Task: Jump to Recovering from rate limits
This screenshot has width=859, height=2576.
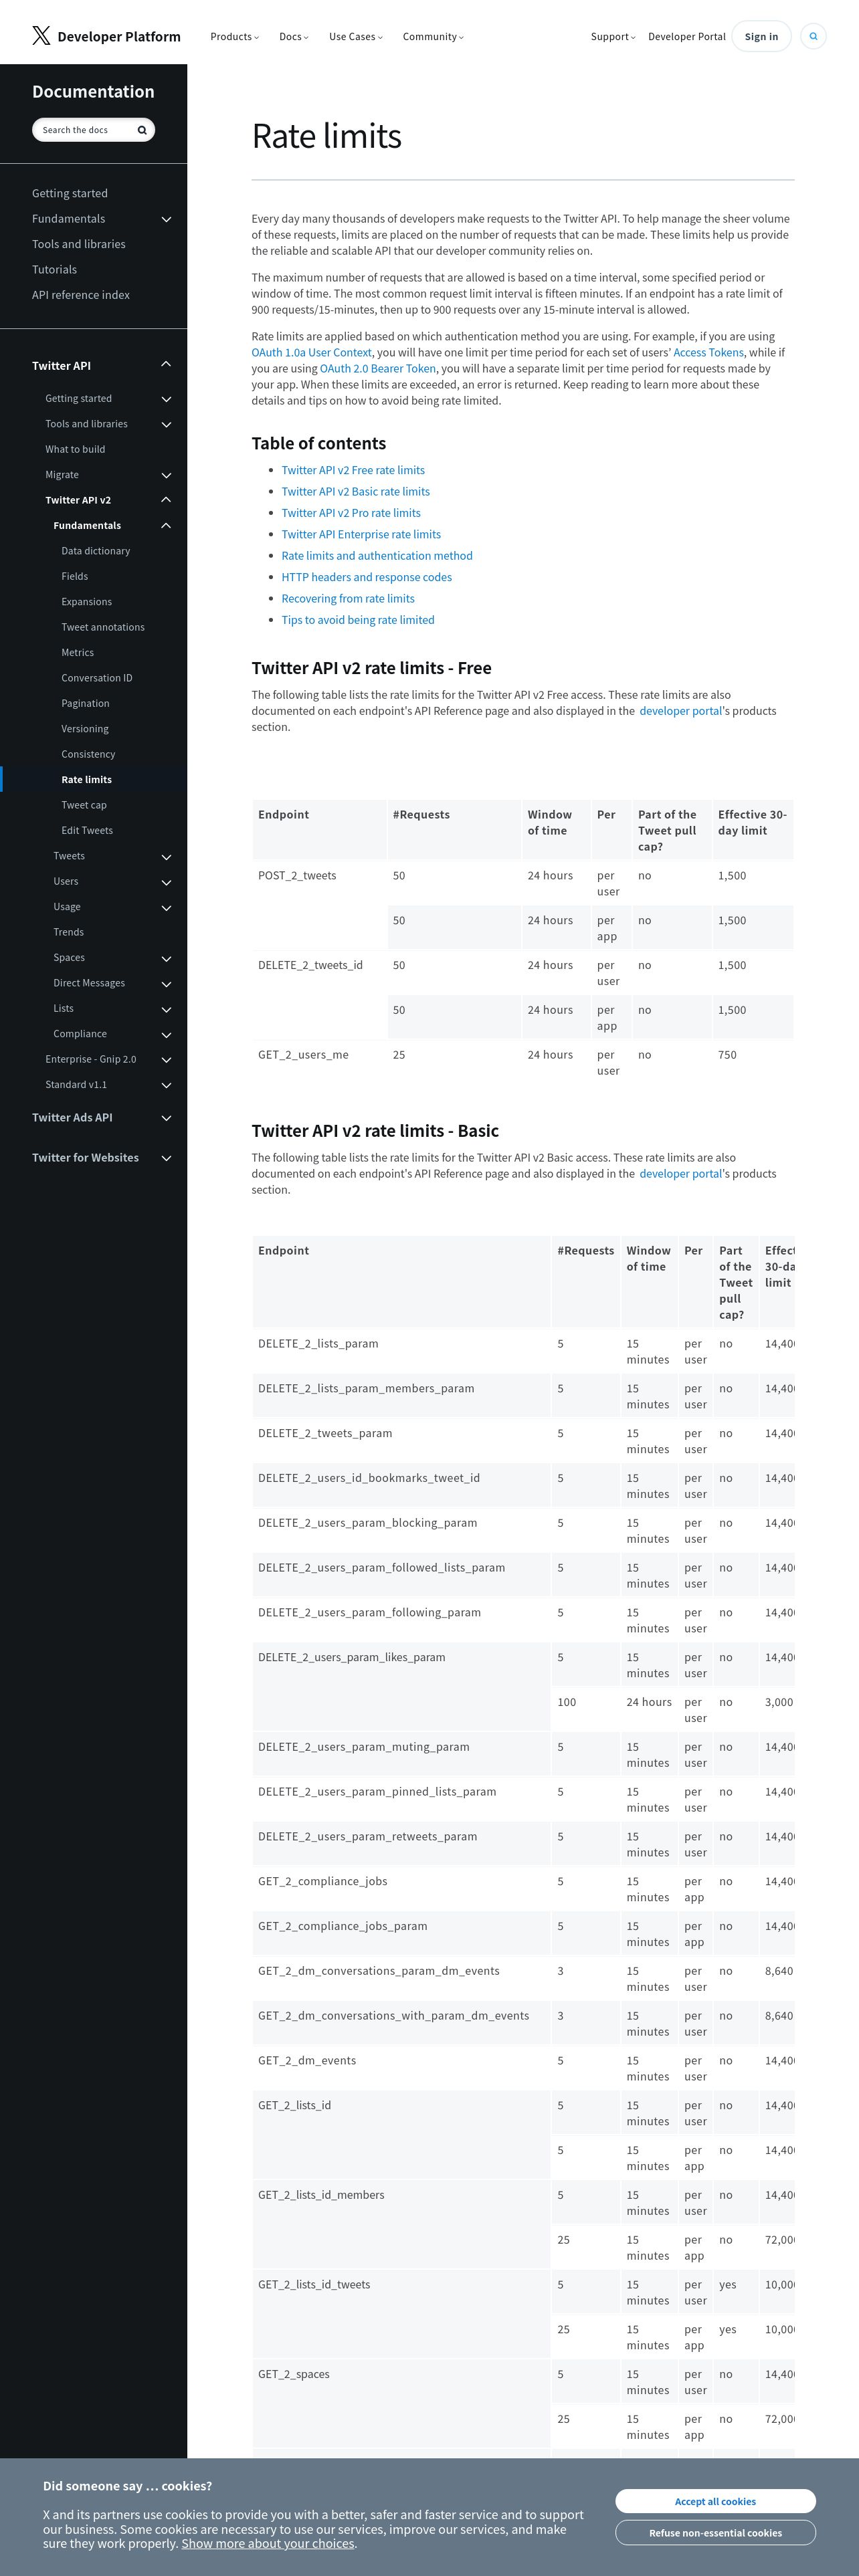Action: (x=348, y=599)
